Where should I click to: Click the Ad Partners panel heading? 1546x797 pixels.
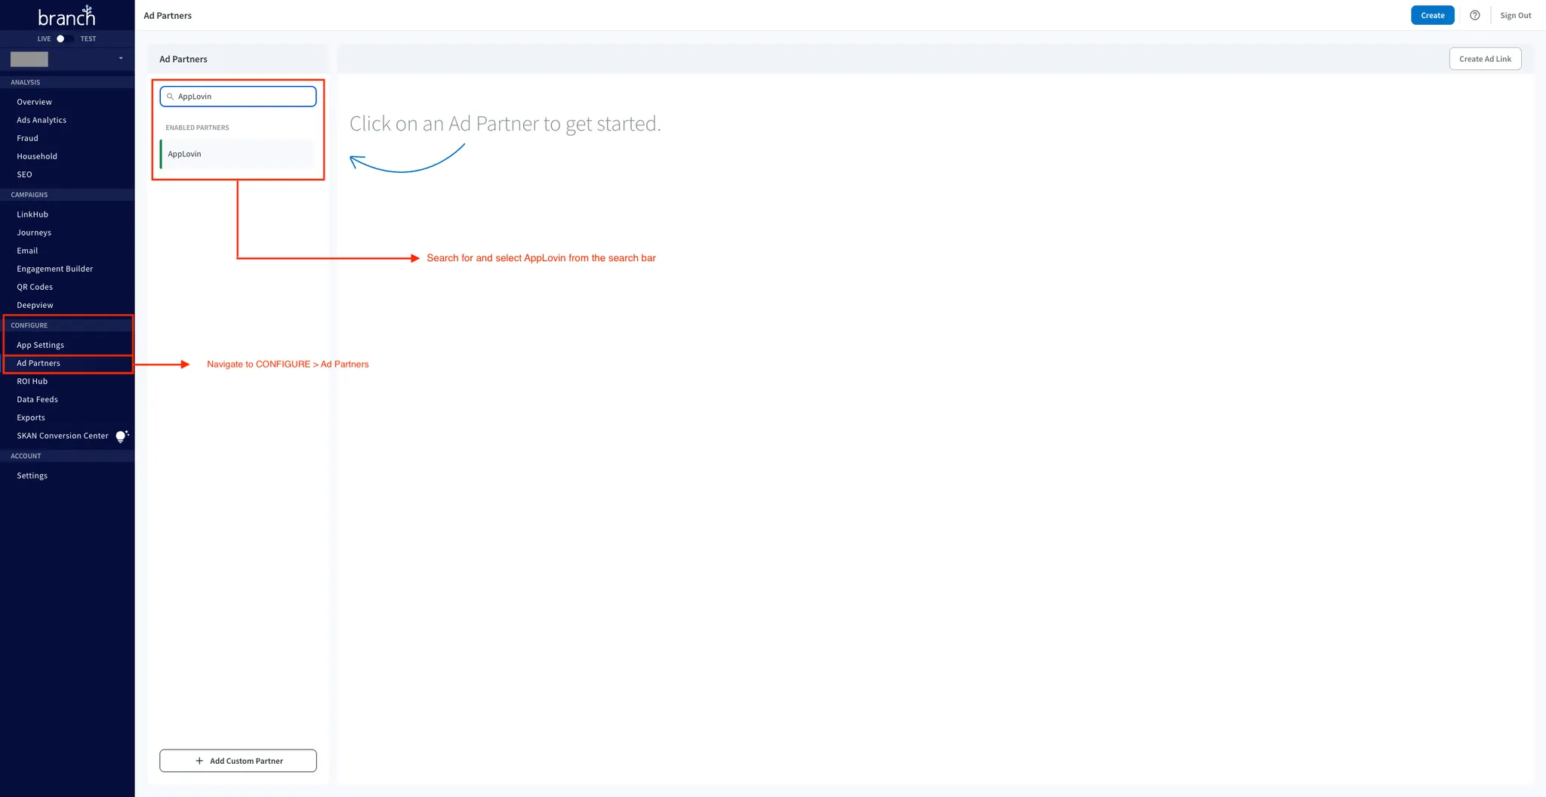pyautogui.click(x=183, y=59)
